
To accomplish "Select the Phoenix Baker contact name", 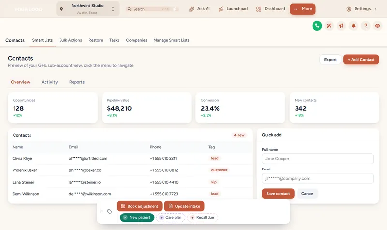I will point(25,170).
